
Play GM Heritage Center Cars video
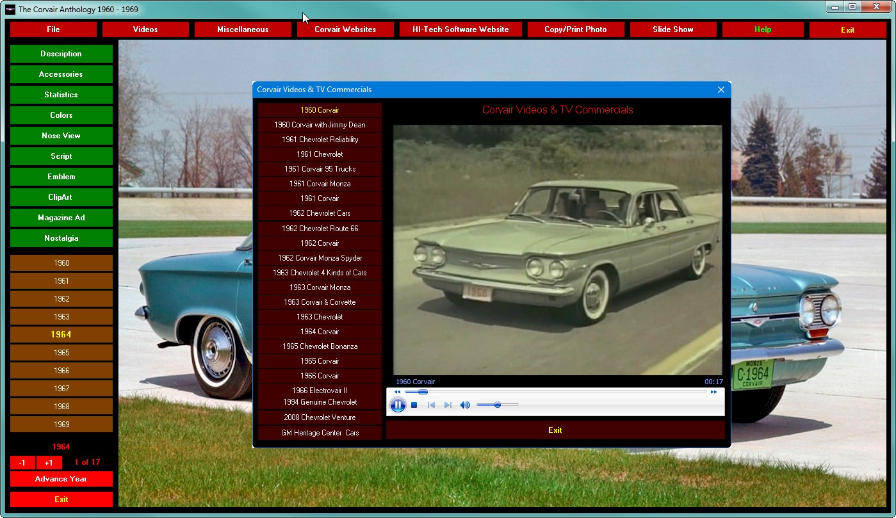coord(320,433)
